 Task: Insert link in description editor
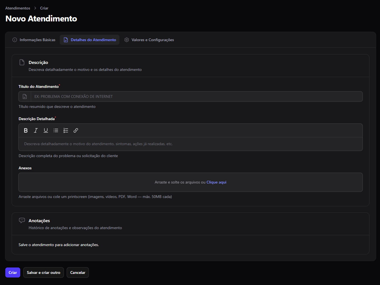coord(76,130)
